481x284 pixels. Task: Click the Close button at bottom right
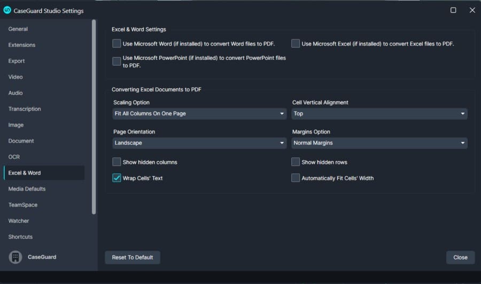point(460,257)
